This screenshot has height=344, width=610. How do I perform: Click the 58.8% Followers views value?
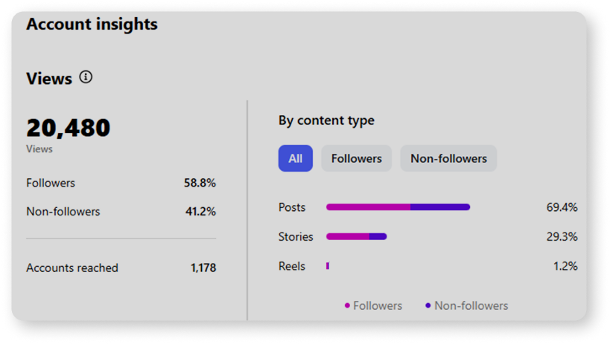[x=200, y=183]
